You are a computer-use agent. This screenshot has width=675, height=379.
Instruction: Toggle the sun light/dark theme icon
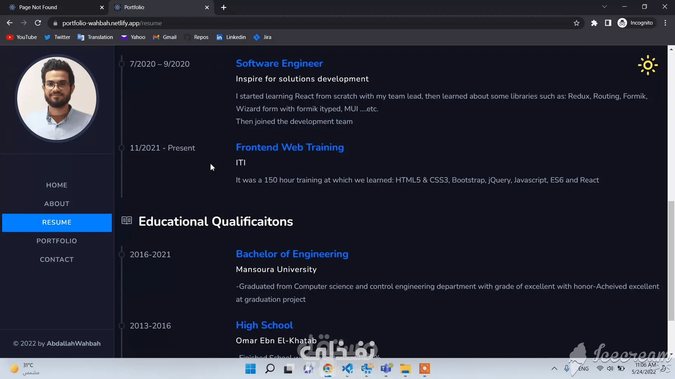click(648, 65)
